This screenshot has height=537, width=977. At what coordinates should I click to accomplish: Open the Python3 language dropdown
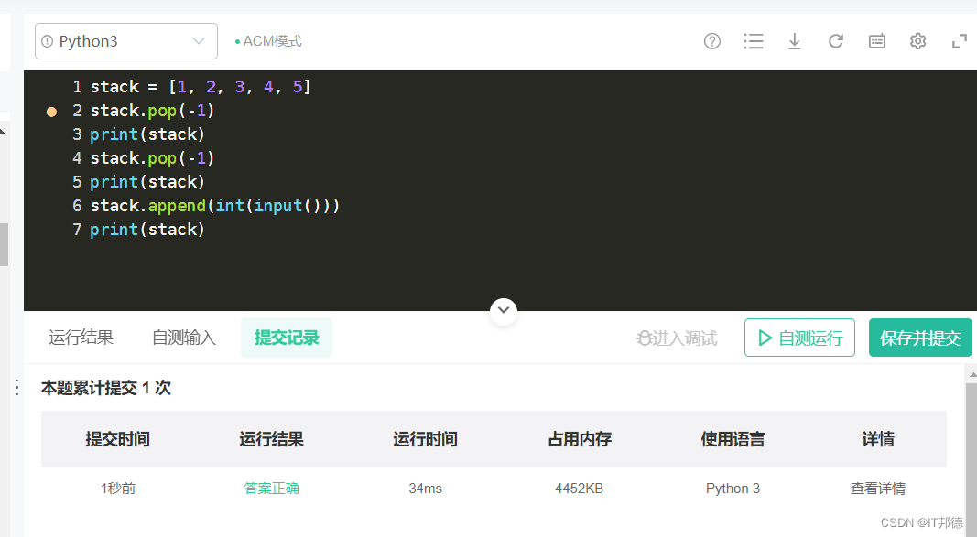125,41
